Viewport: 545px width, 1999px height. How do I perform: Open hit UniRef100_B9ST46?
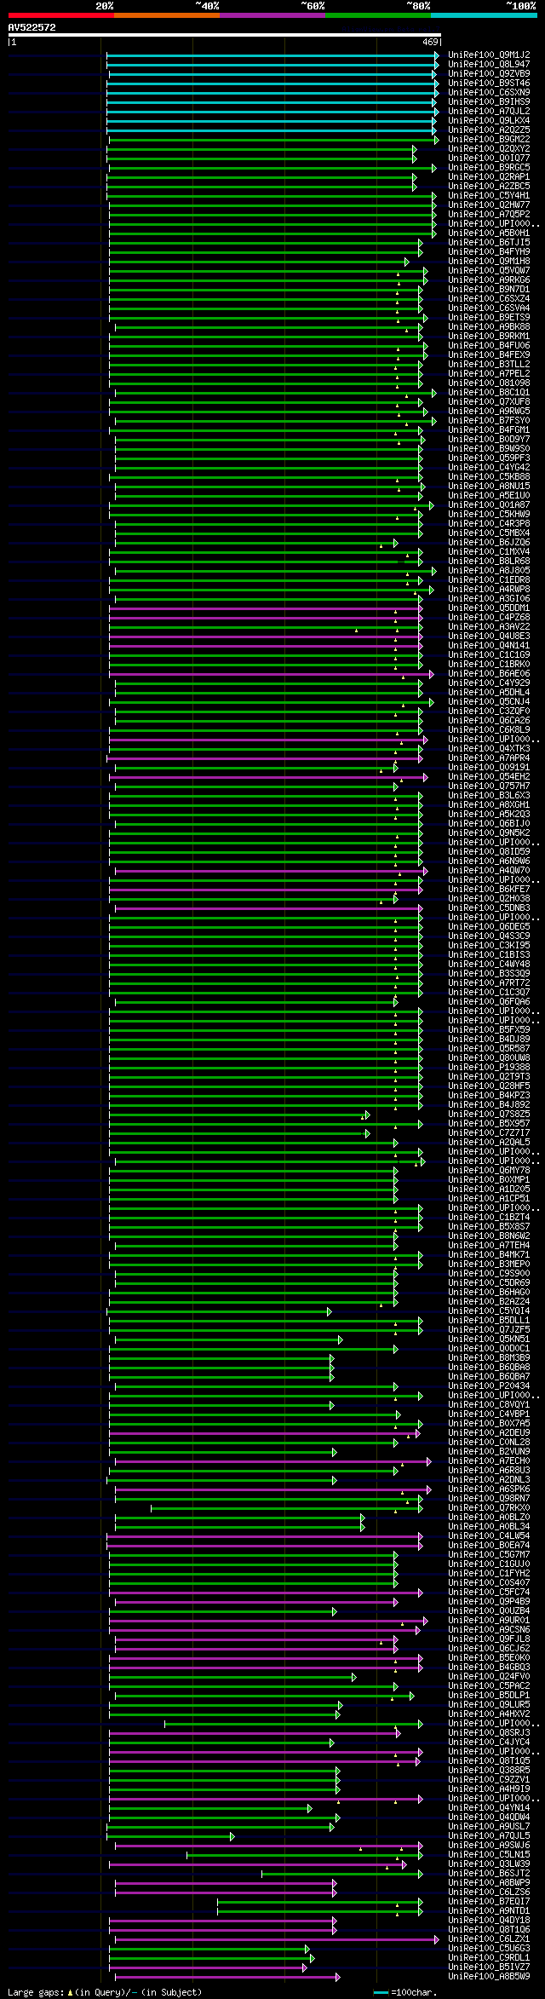point(489,83)
